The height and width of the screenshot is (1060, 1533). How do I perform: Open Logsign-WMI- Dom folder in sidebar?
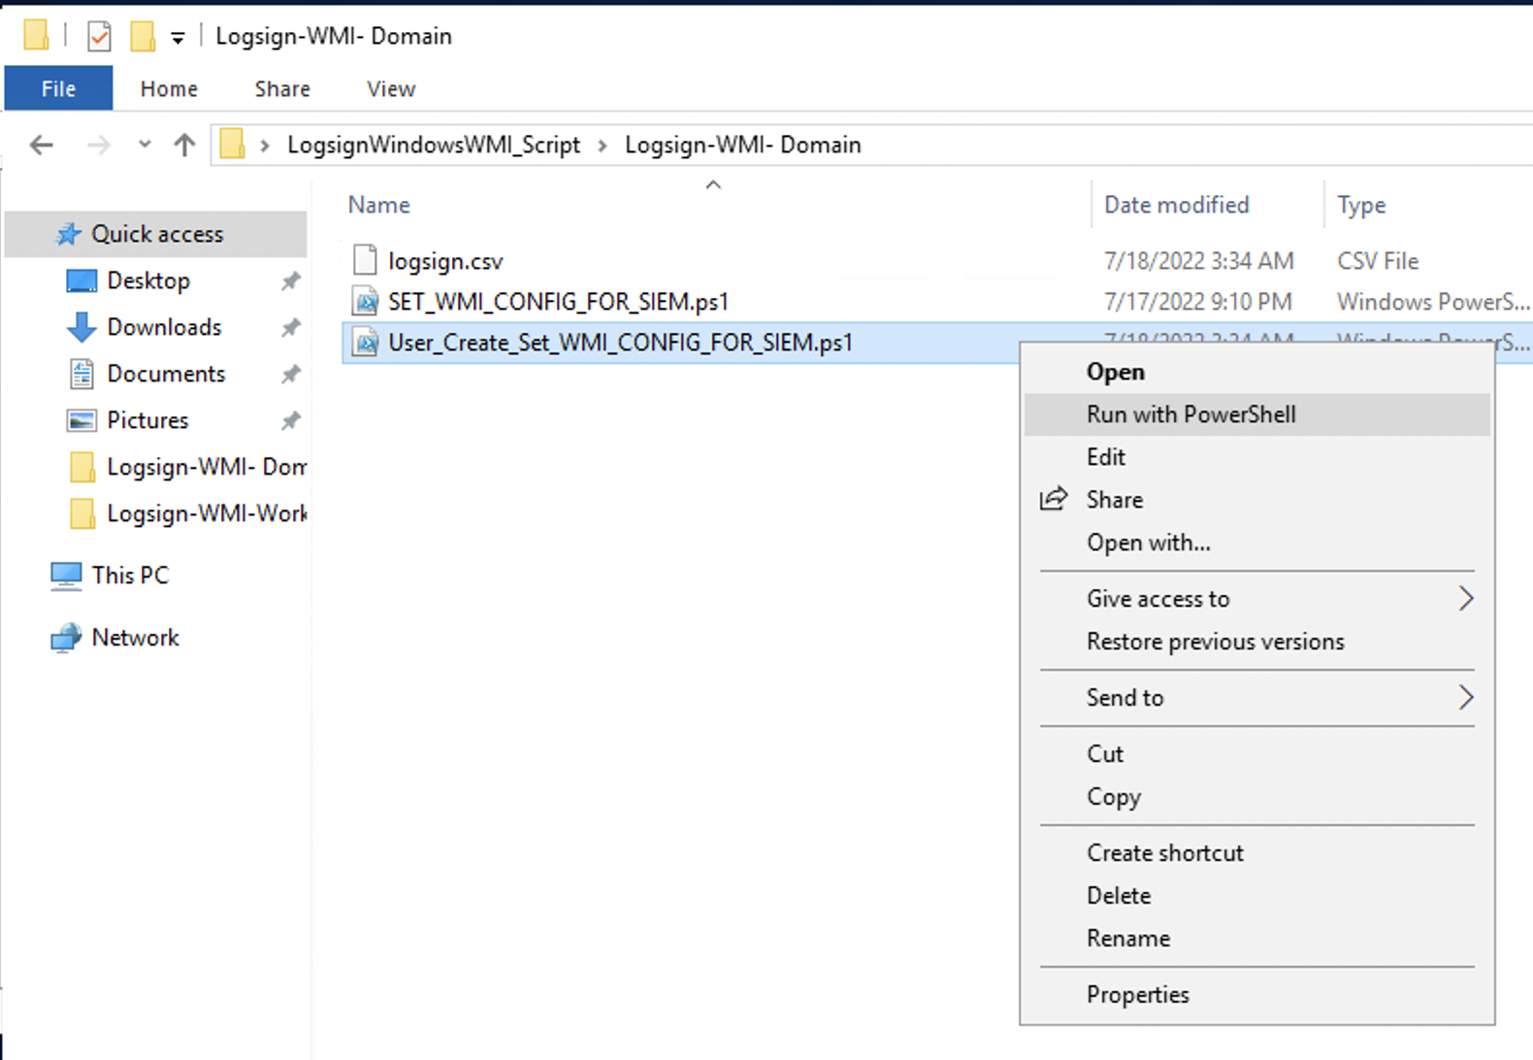[207, 467]
